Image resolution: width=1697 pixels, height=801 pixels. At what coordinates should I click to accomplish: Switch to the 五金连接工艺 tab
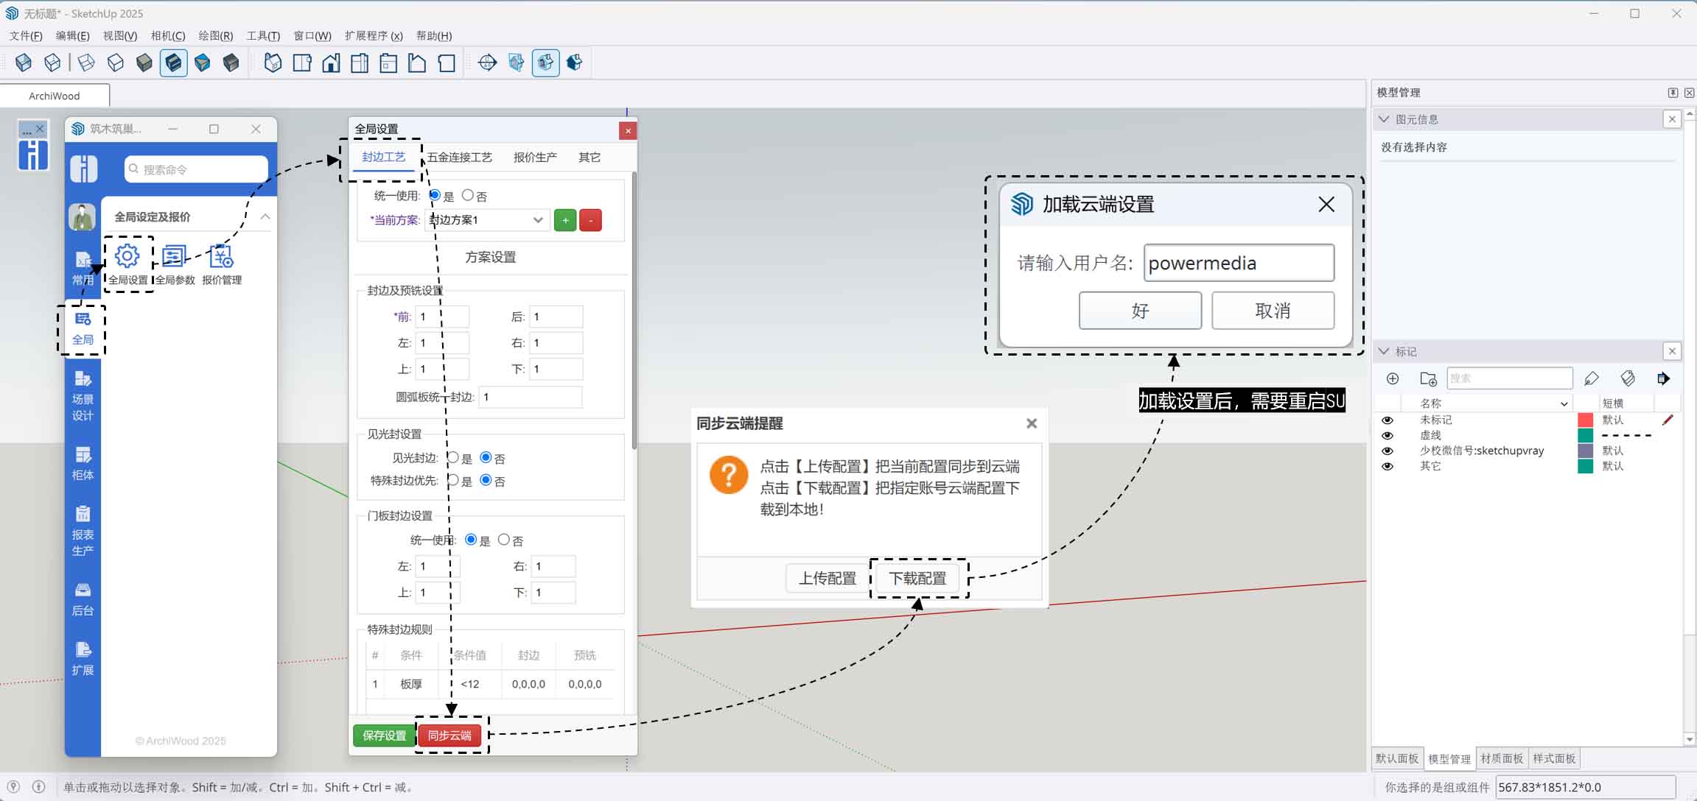459,157
